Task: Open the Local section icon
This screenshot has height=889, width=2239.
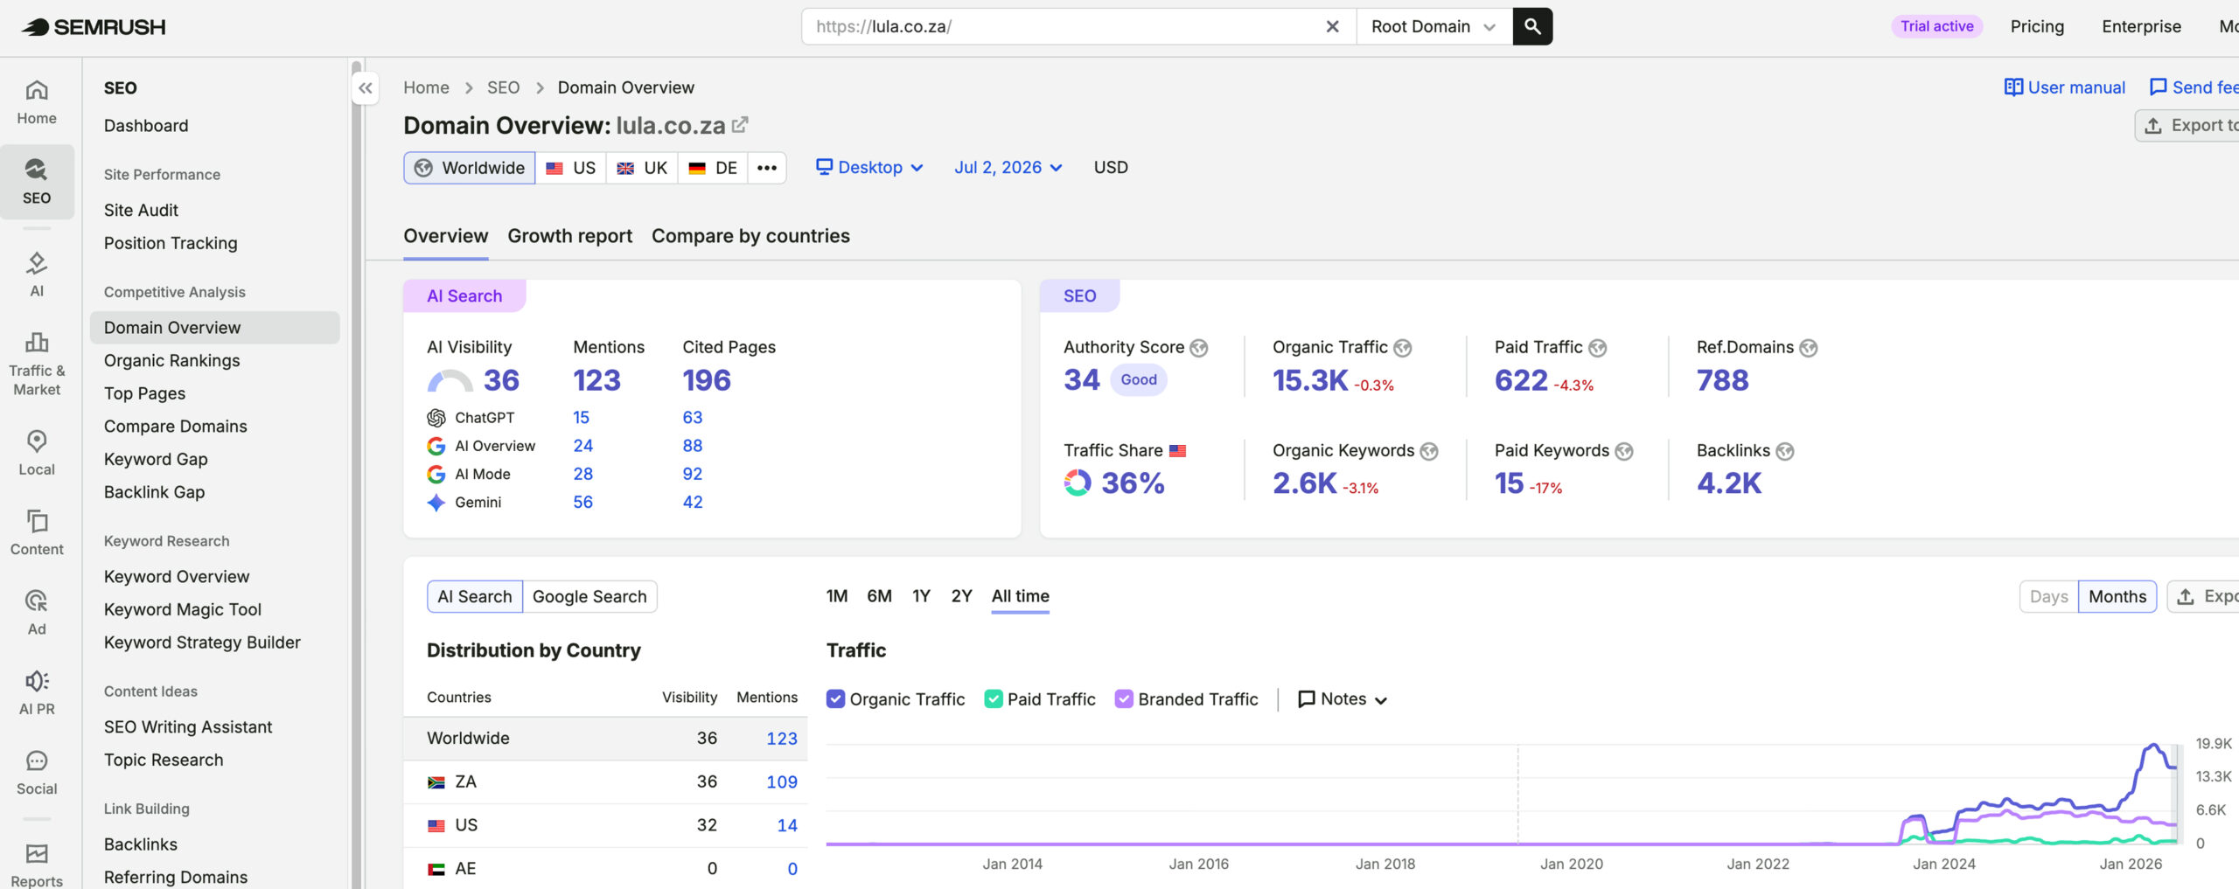Action: click(x=37, y=453)
